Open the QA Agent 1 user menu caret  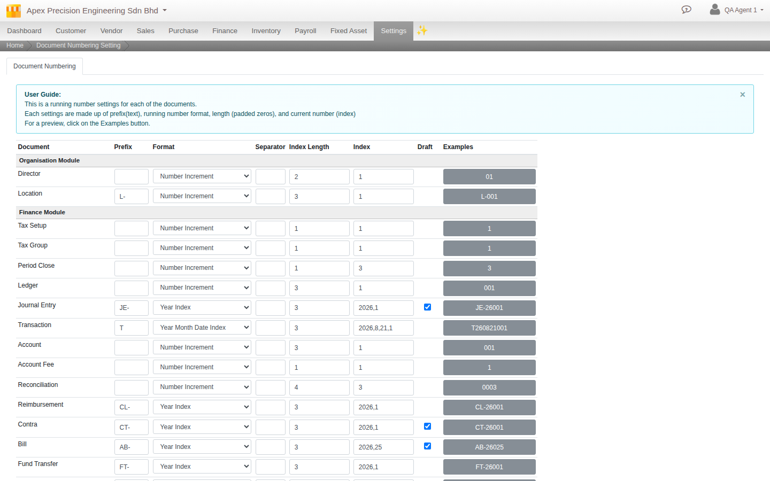[x=761, y=10]
